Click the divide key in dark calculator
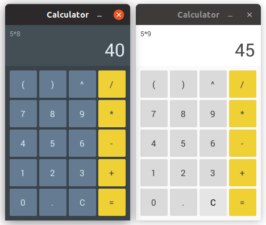This screenshot has width=266, height=225. click(x=112, y=84)
